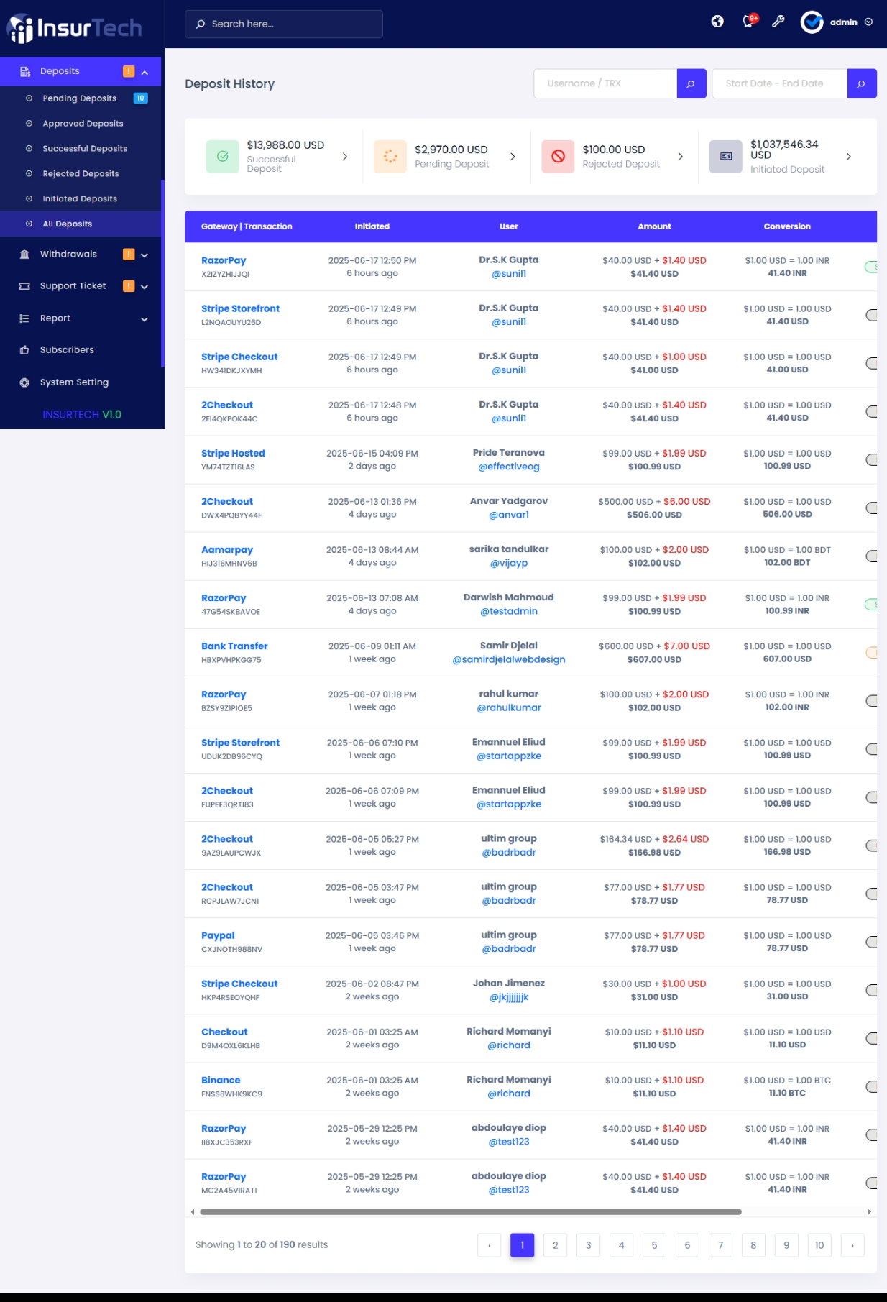The width and height of the screenshot is (887, 1302).
Task: Click the Aamarpay gateway link
Action: pos(227,550)
